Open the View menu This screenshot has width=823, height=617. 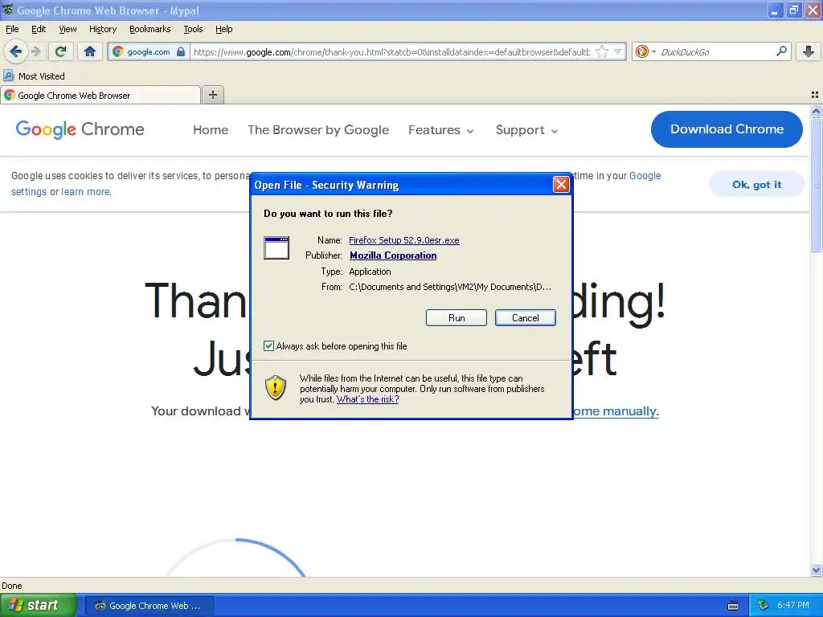[68, 29]
